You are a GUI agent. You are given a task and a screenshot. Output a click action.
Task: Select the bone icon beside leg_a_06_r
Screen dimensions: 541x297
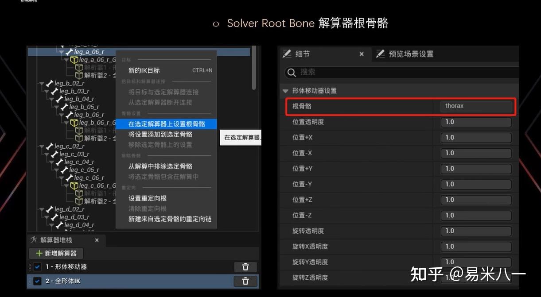[70, 52]
